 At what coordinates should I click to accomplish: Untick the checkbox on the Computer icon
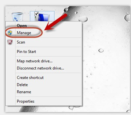point(36,14)
